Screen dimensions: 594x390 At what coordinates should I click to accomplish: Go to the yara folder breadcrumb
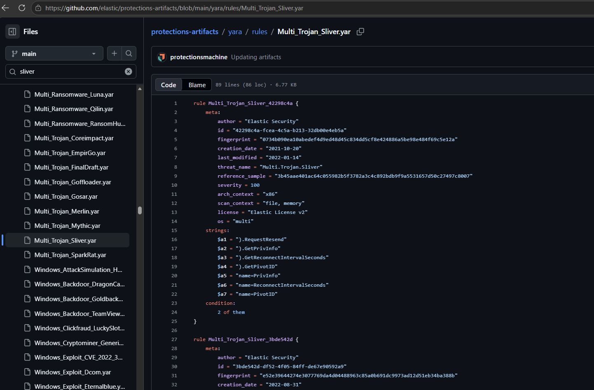[x=235, y=32]
